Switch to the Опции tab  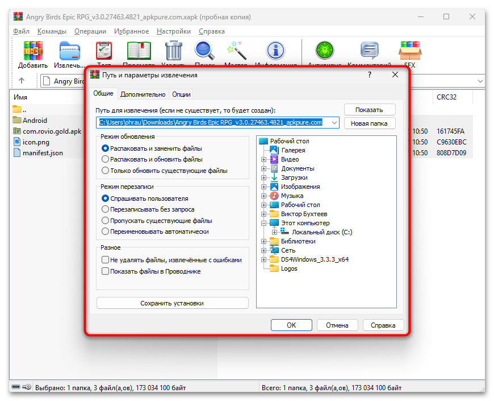pos(181,94)
